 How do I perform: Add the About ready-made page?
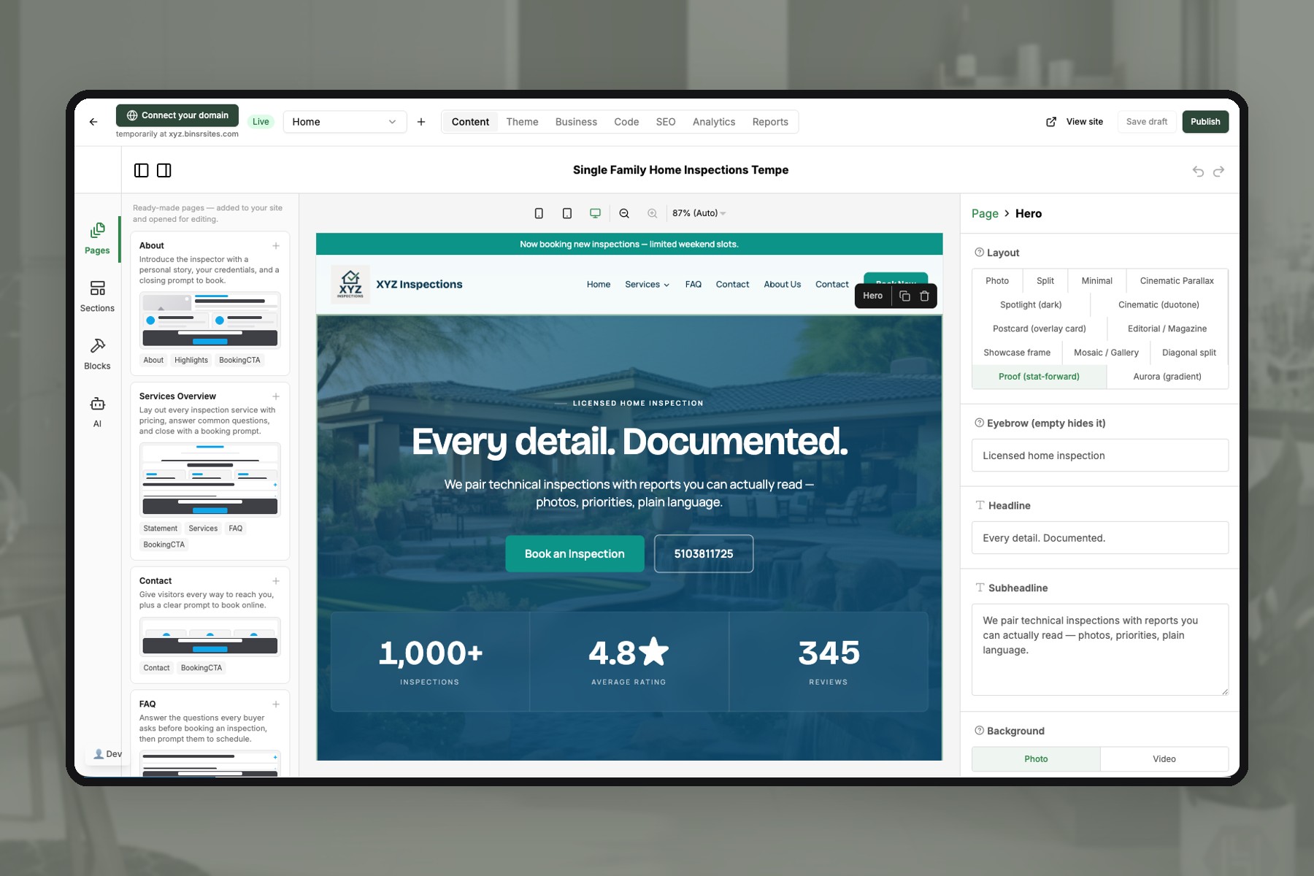point(276,246)
